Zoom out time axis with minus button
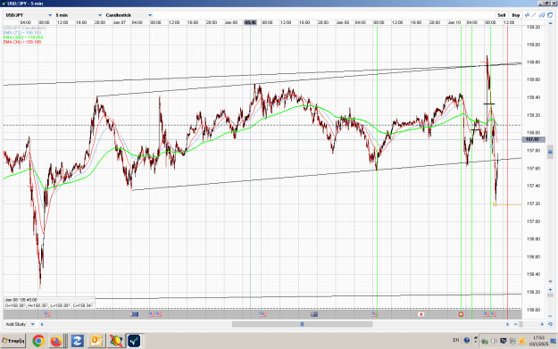 (516, 324)
